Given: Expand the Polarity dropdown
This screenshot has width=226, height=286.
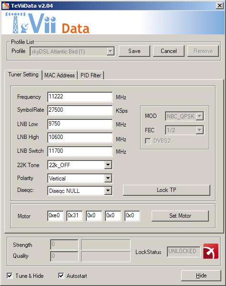Looking at the screenshot, I should [x=108, y=178].
